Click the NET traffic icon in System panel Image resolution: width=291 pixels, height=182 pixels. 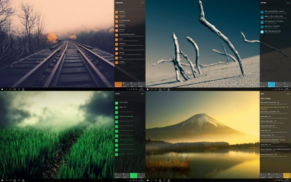(x=262, y=31)
